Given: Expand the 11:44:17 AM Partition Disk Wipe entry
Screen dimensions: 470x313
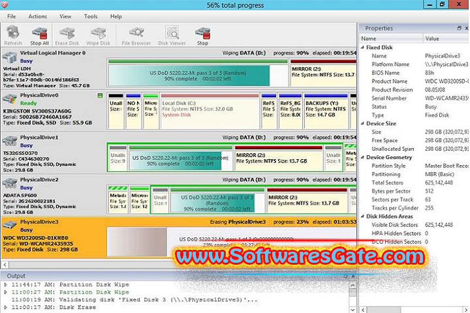Looking at the screenshot, I should [x=5, y=284].
